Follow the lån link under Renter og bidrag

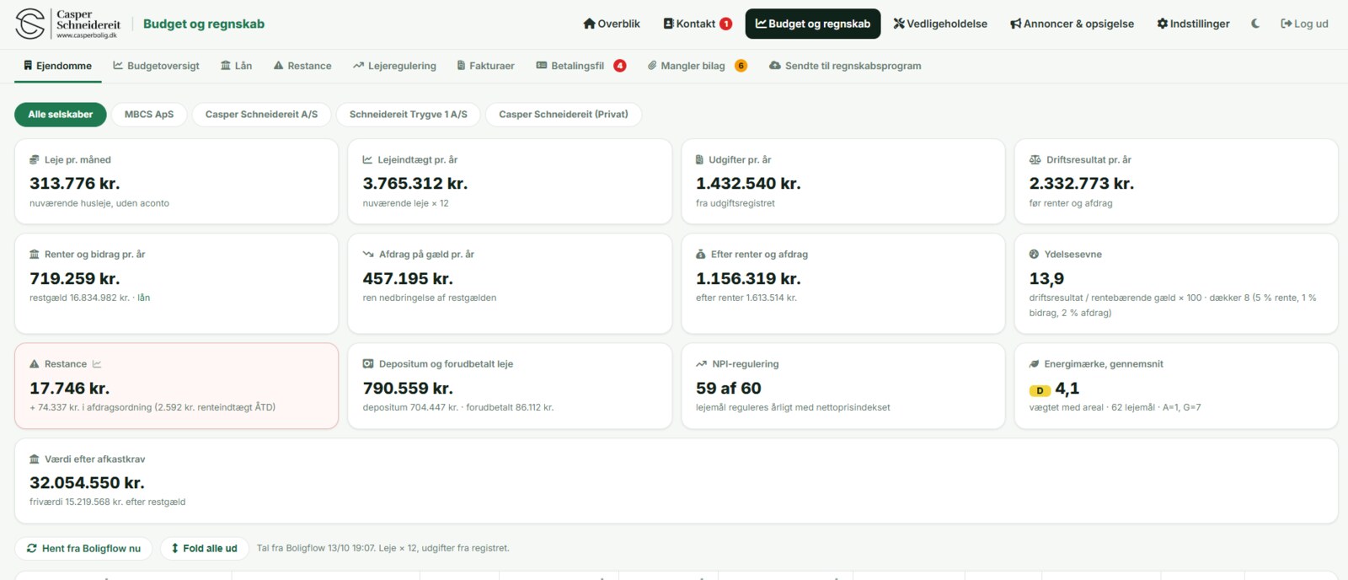(x=144, y=298)
